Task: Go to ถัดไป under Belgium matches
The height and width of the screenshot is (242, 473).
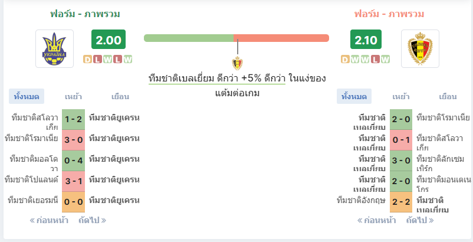Action: [420, 220]
